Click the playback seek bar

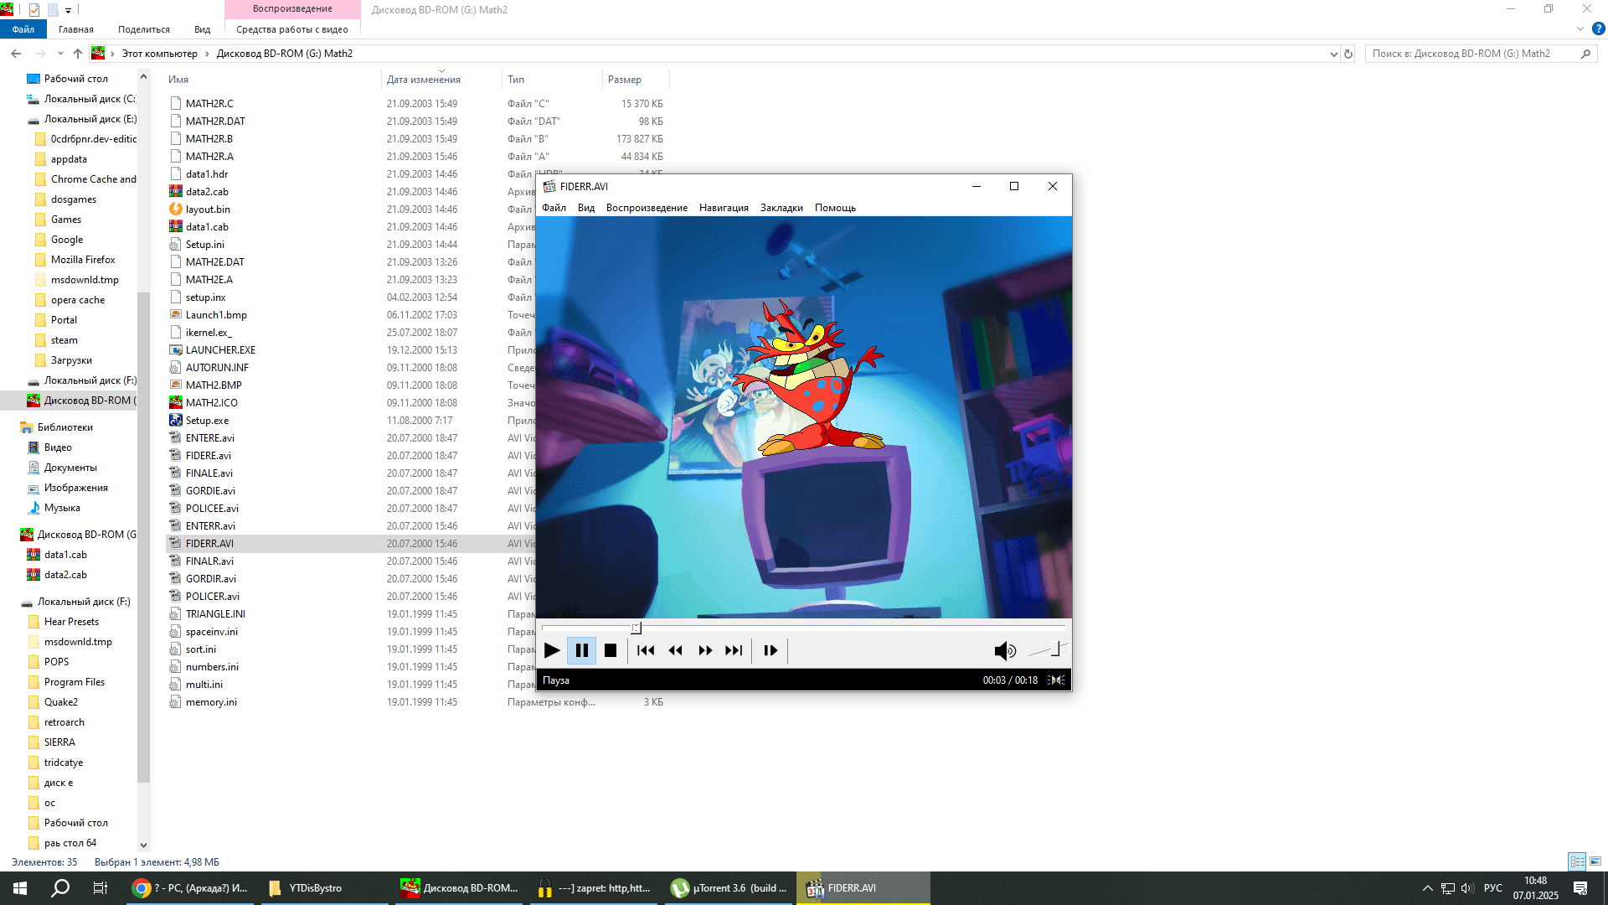pos(804,628)
